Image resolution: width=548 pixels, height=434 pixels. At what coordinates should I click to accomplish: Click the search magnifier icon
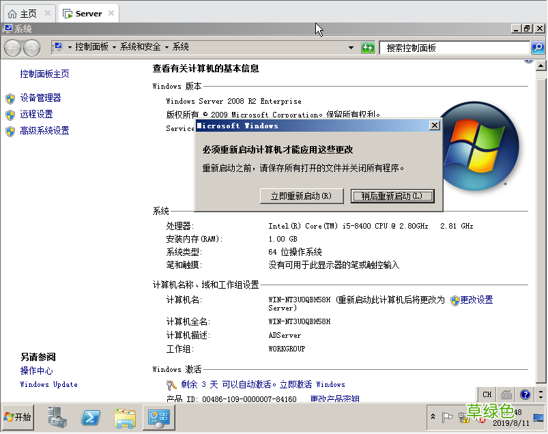538,47
